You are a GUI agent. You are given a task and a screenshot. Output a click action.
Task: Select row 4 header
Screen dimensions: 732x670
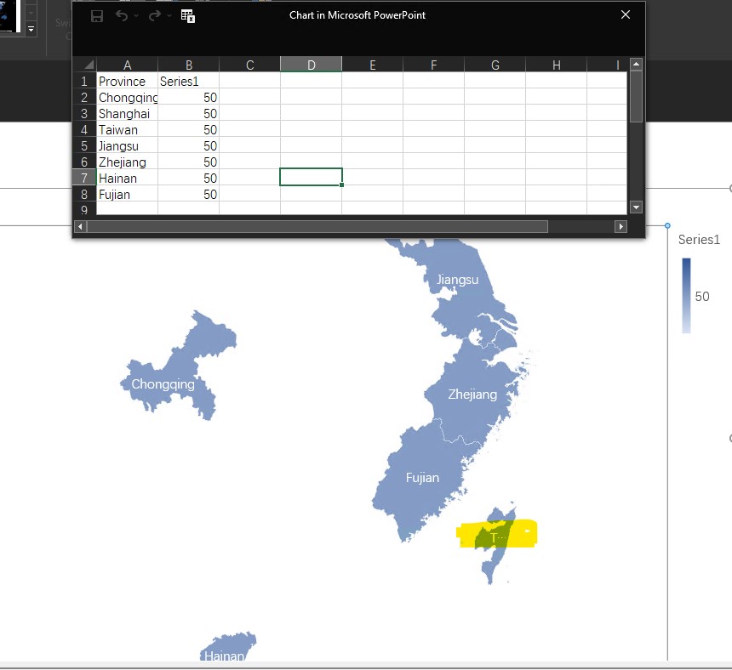click(x=84, y=129)
